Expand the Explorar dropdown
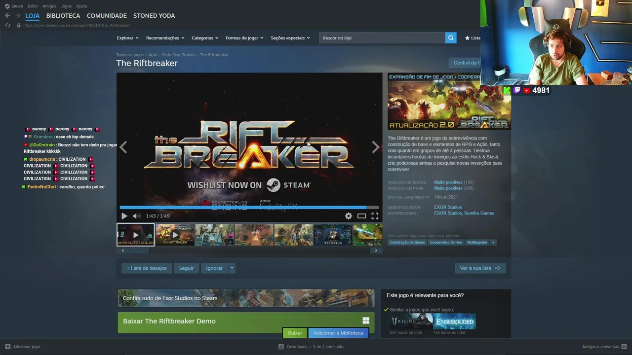The height and width of the screenshot is (355, 632). coord(127,38)
